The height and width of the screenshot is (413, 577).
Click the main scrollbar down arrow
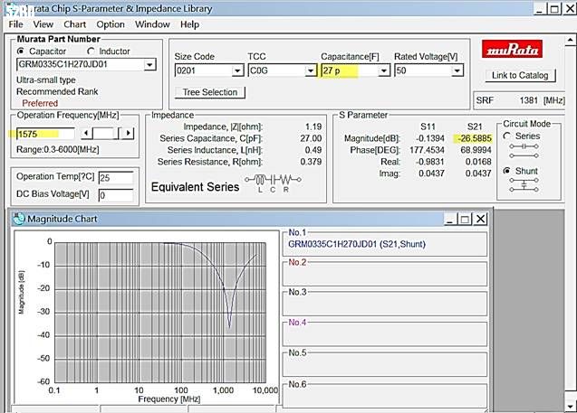tap(571, 407)
